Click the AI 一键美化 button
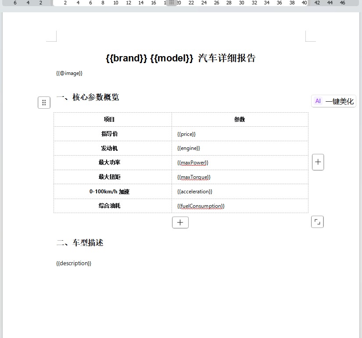Image resolution: width=362 pixels, height=338 pixels. pos(333,101)
